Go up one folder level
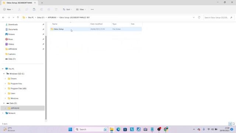 pos(18,17)
